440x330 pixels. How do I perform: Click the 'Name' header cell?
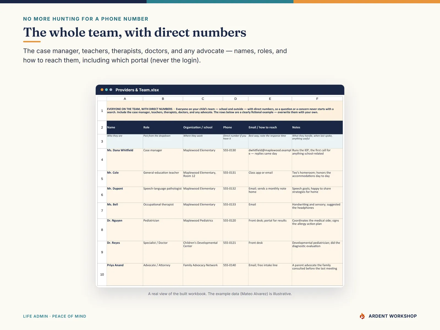(125, 127)
